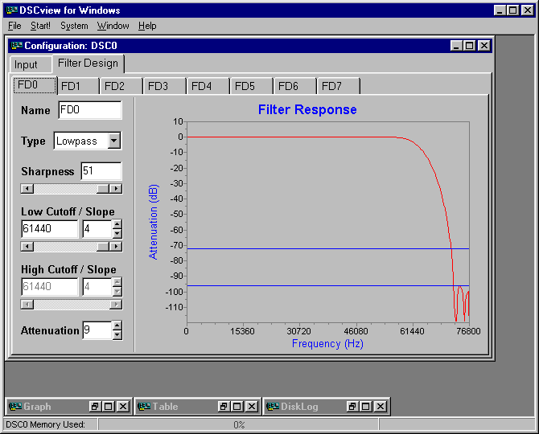Click Sharpness scrollbar left arrow

click(27, 189)
